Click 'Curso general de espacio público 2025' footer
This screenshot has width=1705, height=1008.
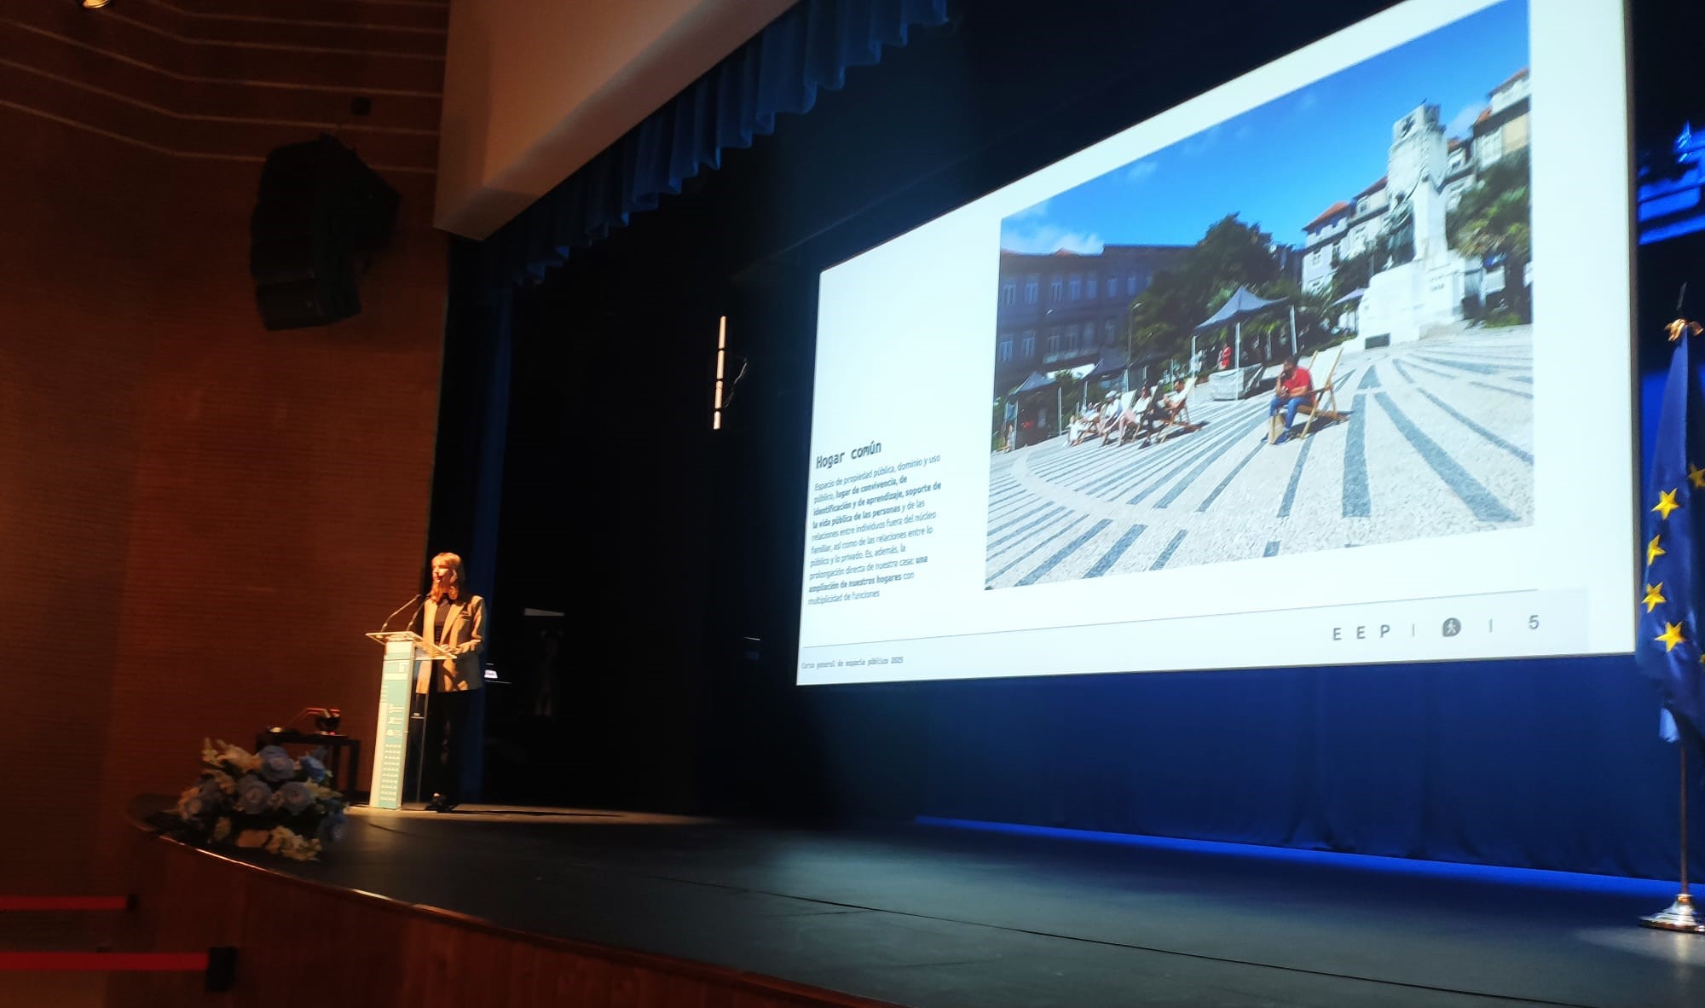tap(852, 662)
